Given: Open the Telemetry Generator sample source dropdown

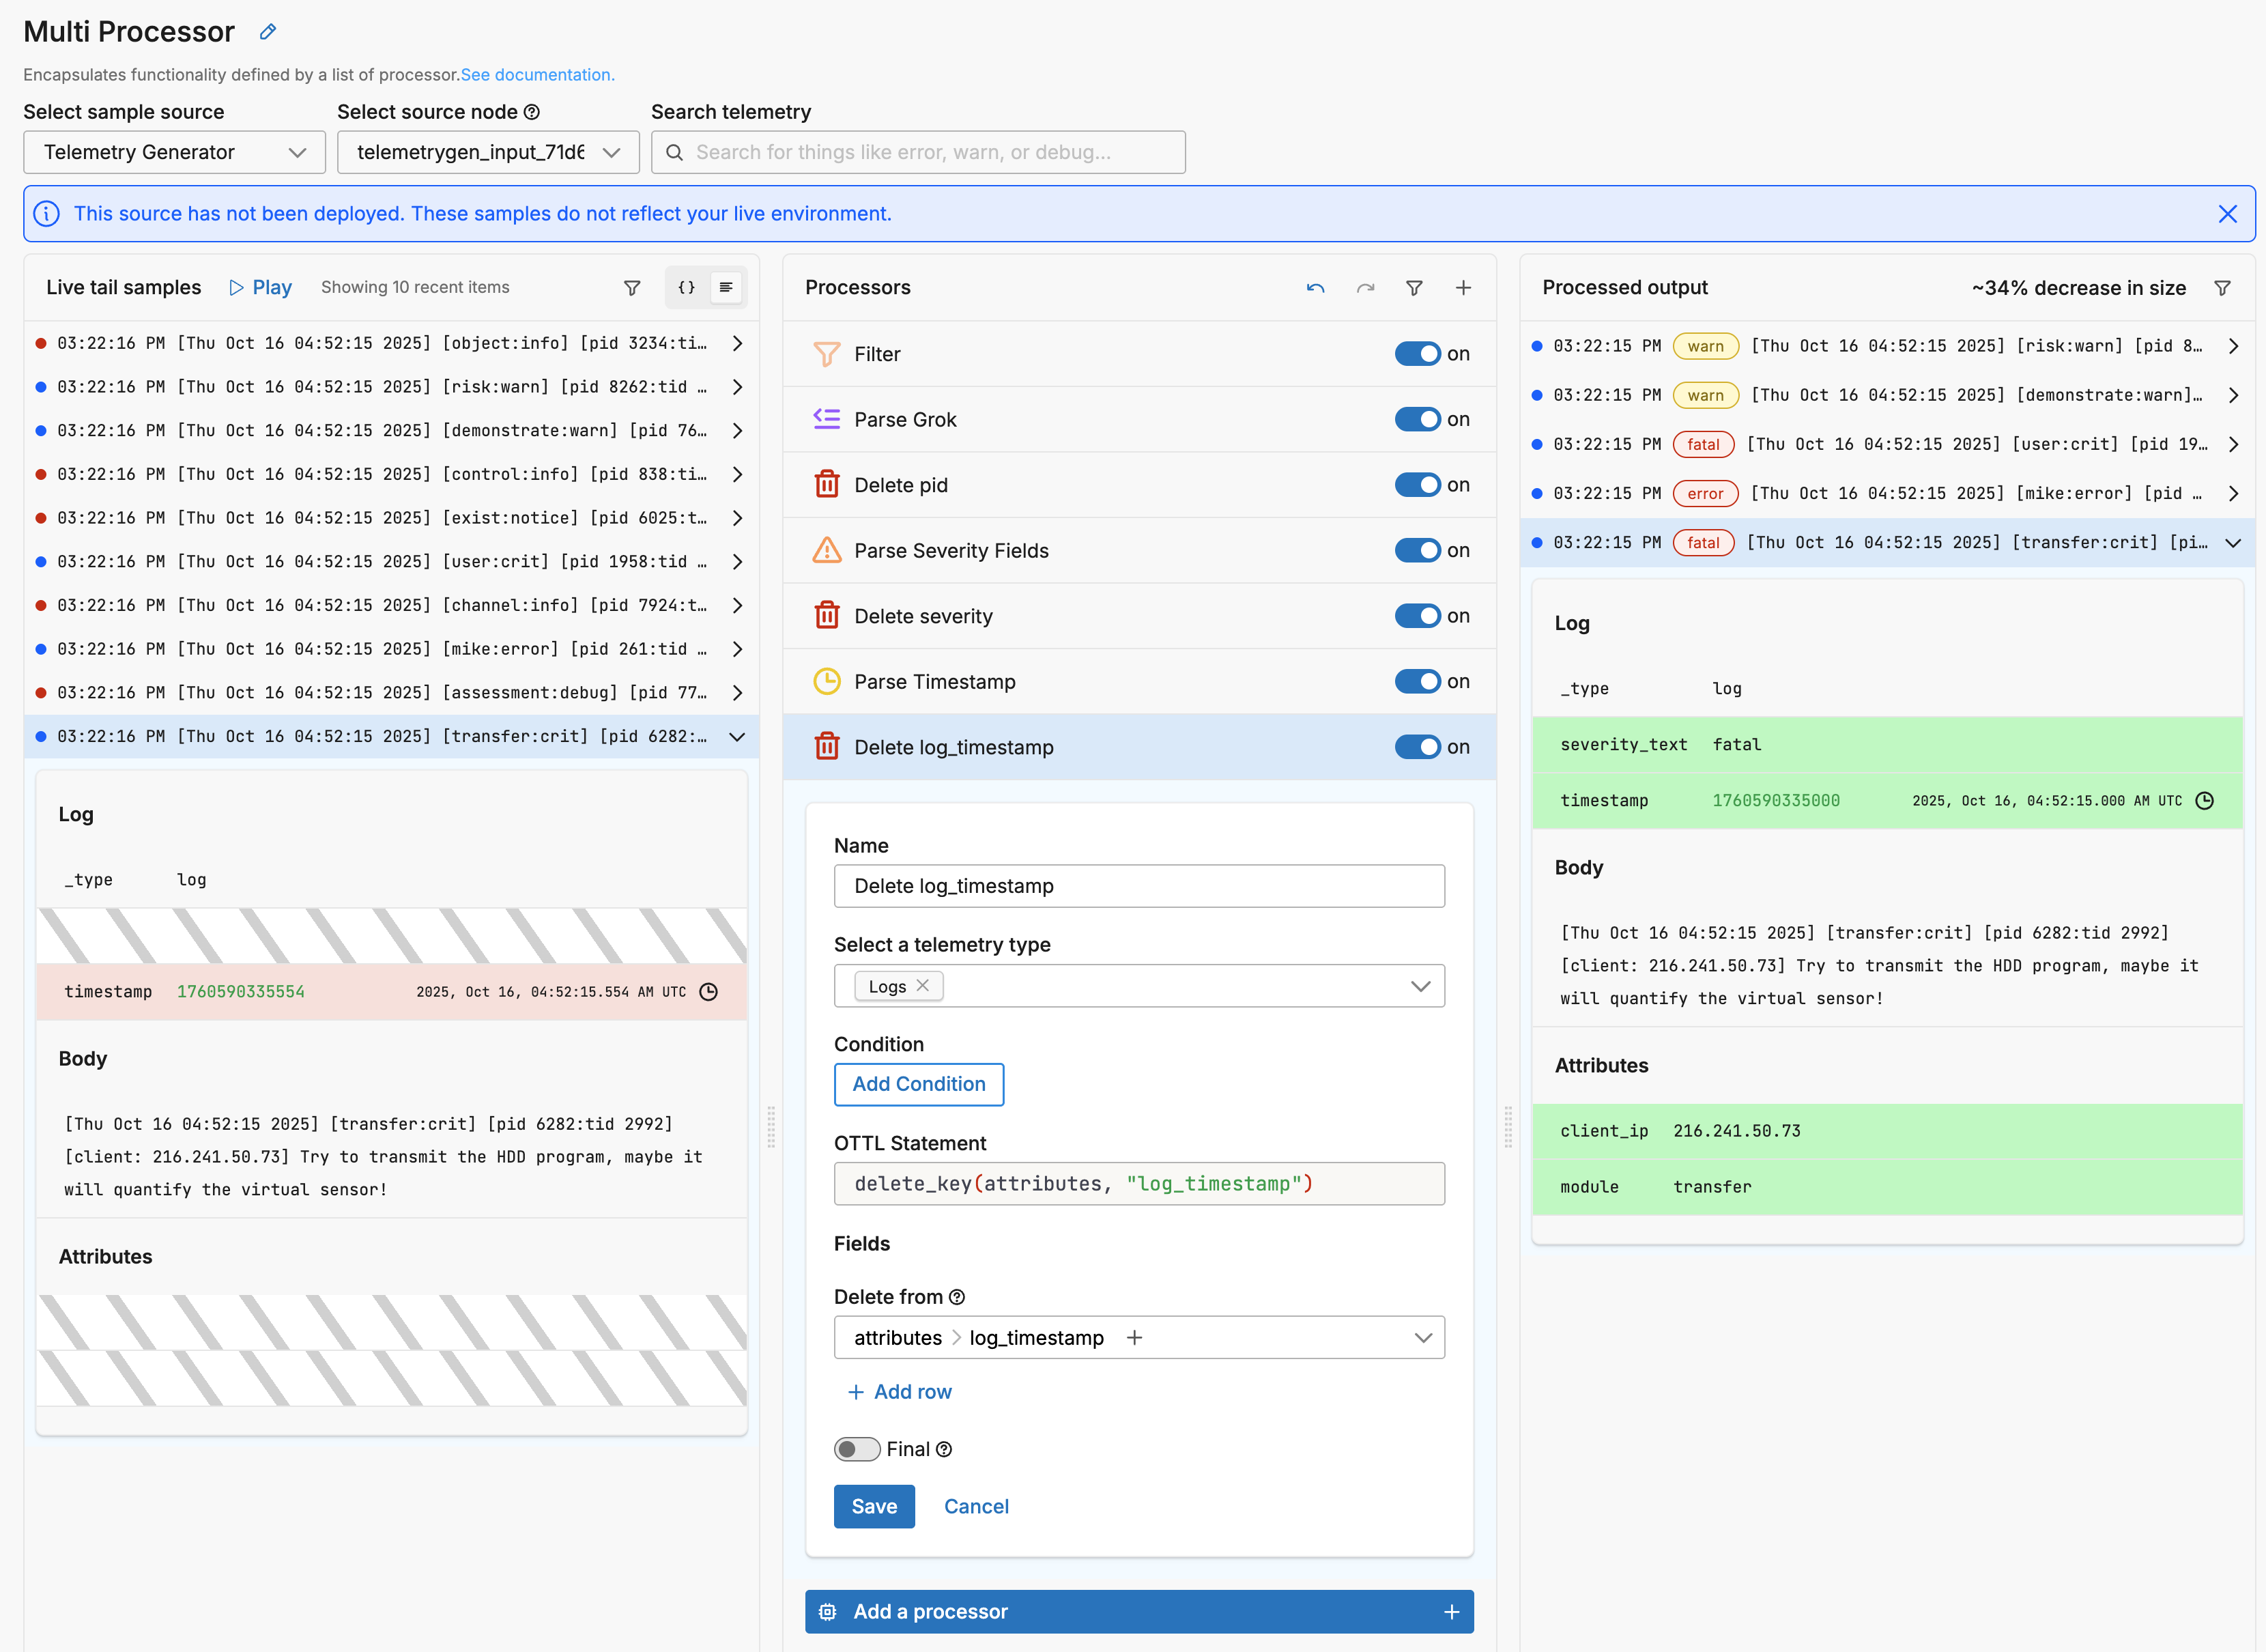Looking at the screenshot, I should 174,152.
